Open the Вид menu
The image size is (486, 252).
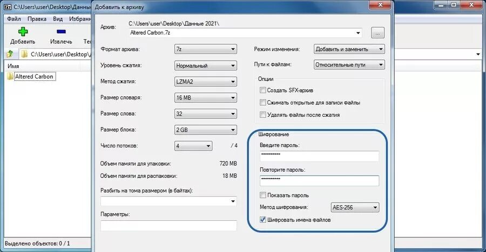coord(58,19)
